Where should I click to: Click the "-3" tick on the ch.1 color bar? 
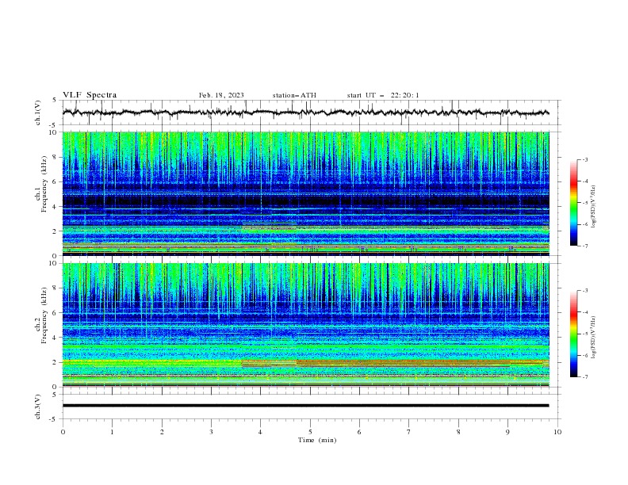[x=584, y=159]
